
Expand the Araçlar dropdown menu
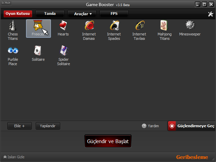(82, 14)
